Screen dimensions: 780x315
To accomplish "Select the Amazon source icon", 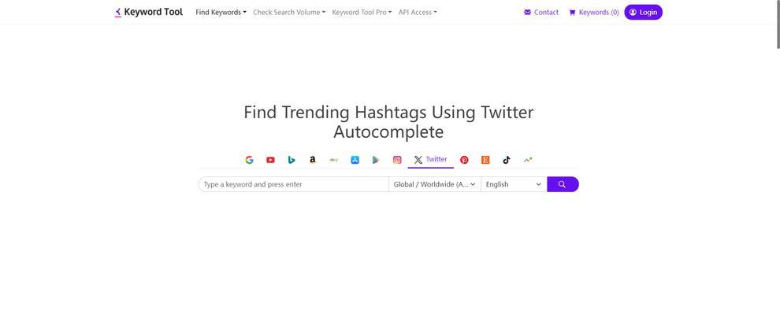I will point(313,160).
